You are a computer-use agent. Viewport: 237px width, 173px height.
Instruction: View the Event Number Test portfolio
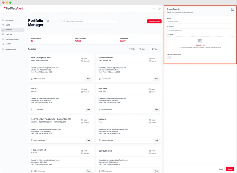click(156, 79)
